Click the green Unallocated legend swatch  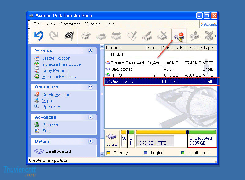pos(183,153)
